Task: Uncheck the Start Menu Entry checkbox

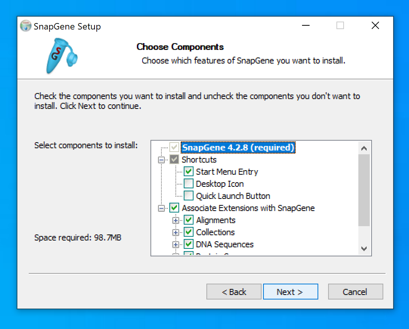Action: click(x=189, y=172)
